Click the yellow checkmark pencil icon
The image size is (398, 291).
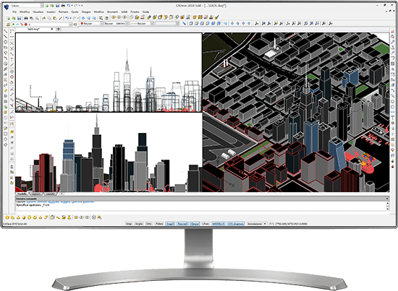tap(217, 17)
